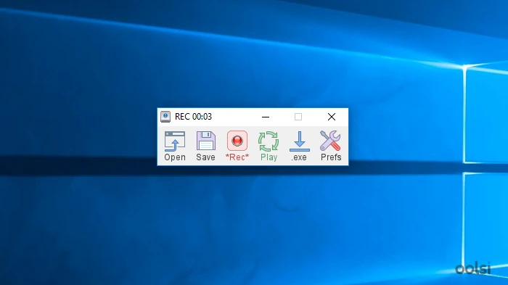Click the app icon in the title bar
This screenshot has height=285, width=508.
click(165, 117)
